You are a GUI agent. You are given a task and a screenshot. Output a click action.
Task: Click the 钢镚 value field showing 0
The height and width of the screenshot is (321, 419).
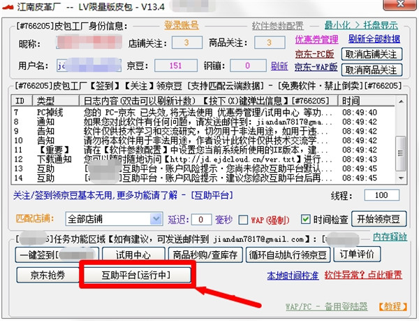coord(248,66)
